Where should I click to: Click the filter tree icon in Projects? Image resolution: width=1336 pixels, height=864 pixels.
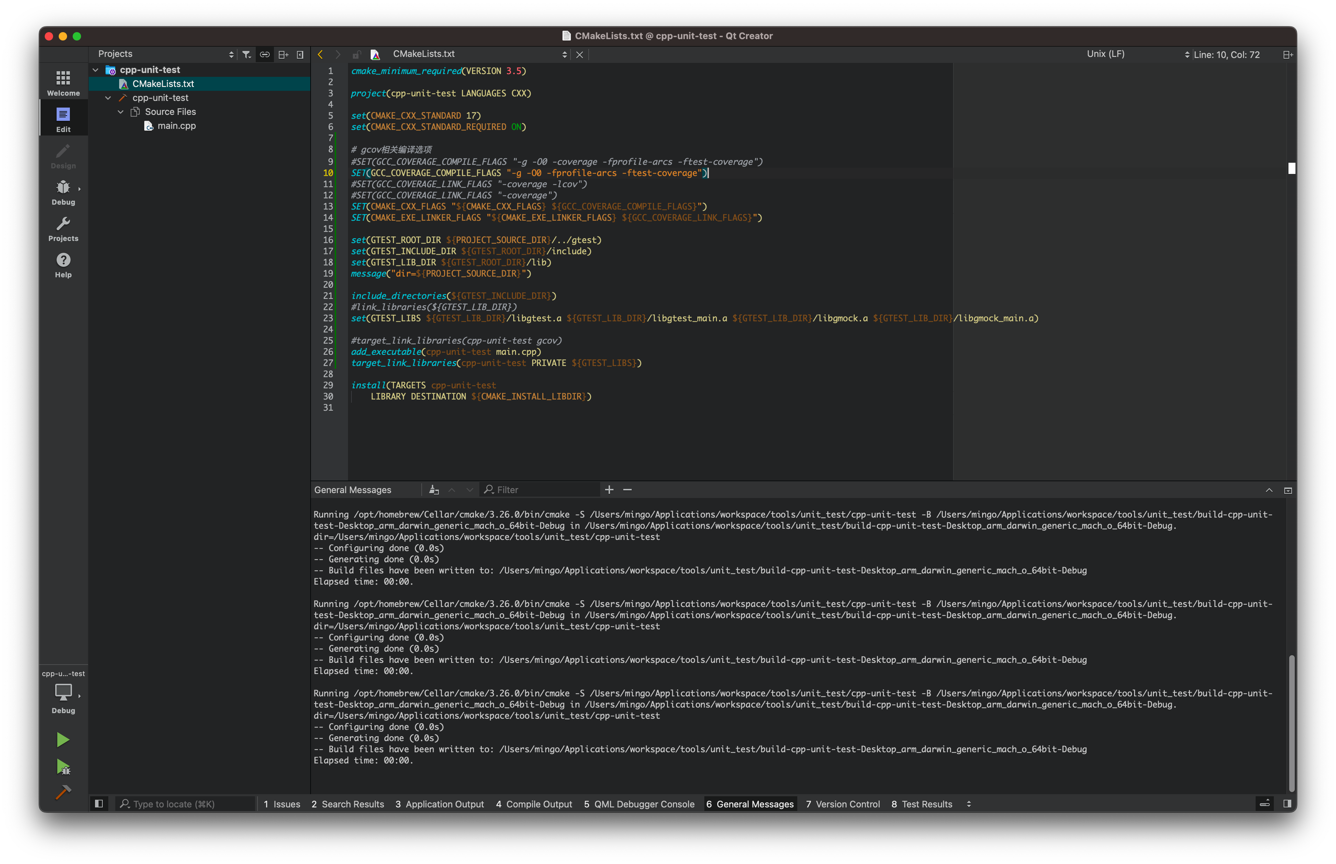(x=246, y=54)
